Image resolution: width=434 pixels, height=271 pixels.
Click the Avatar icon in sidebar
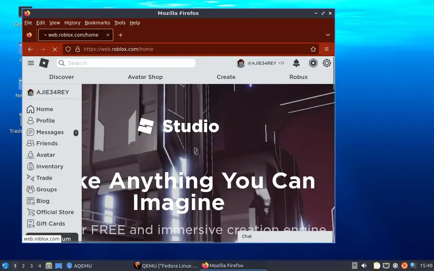click(x=31, y=155)
